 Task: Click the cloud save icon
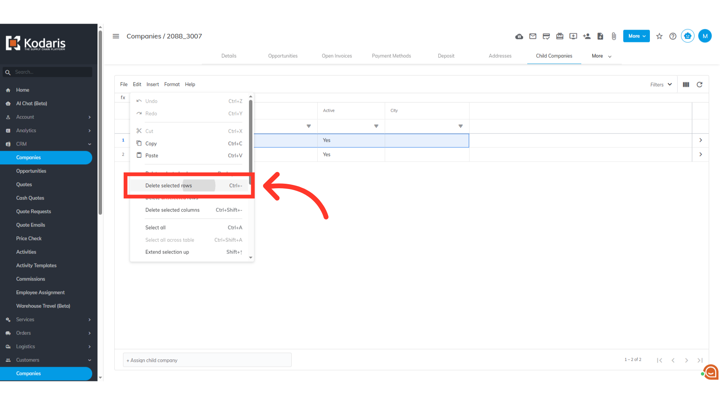(519, 36)
